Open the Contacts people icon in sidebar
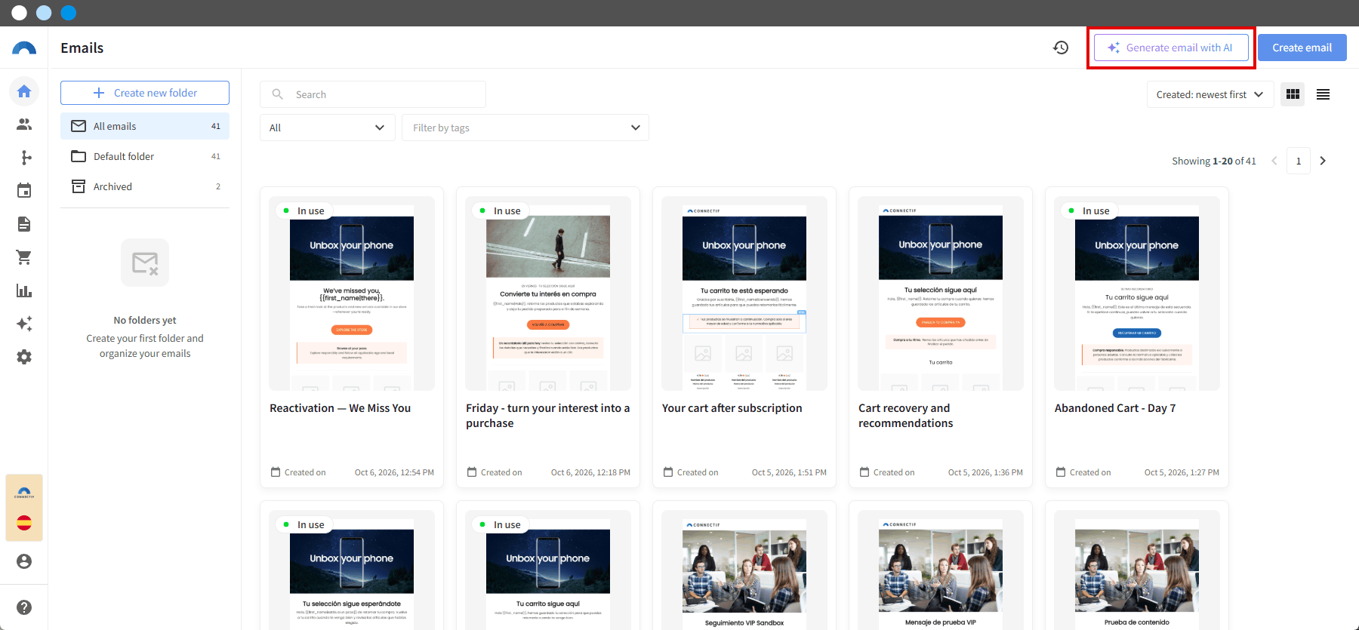The image size is (1359, 630). click(24, 124)
